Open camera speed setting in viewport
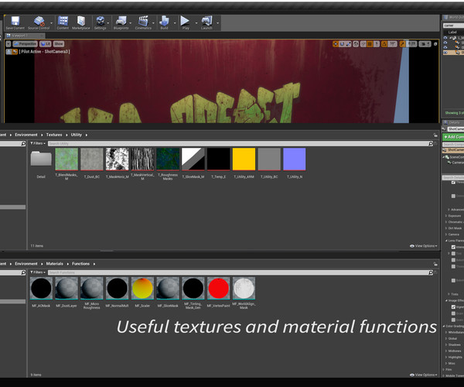The height and width of the screenshot is (387, 464). 425,44
